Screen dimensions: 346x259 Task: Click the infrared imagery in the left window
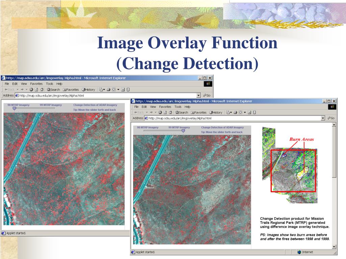(64, 169)
